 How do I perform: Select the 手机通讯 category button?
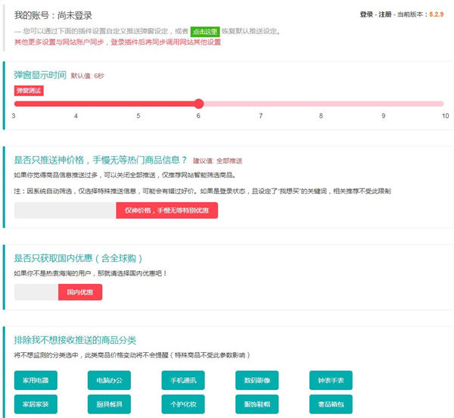pos(182,379)
